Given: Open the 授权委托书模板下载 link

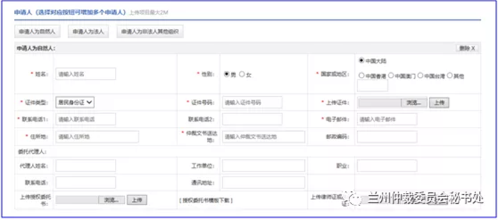Looking at the screenshot, I should 206,200.
